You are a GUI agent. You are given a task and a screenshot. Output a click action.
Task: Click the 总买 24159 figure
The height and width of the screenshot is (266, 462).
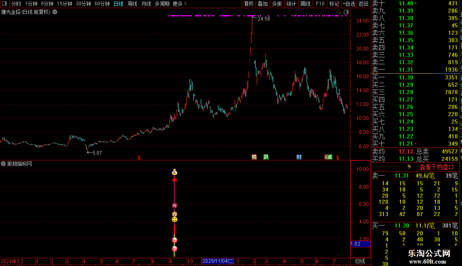pos(450,159)
